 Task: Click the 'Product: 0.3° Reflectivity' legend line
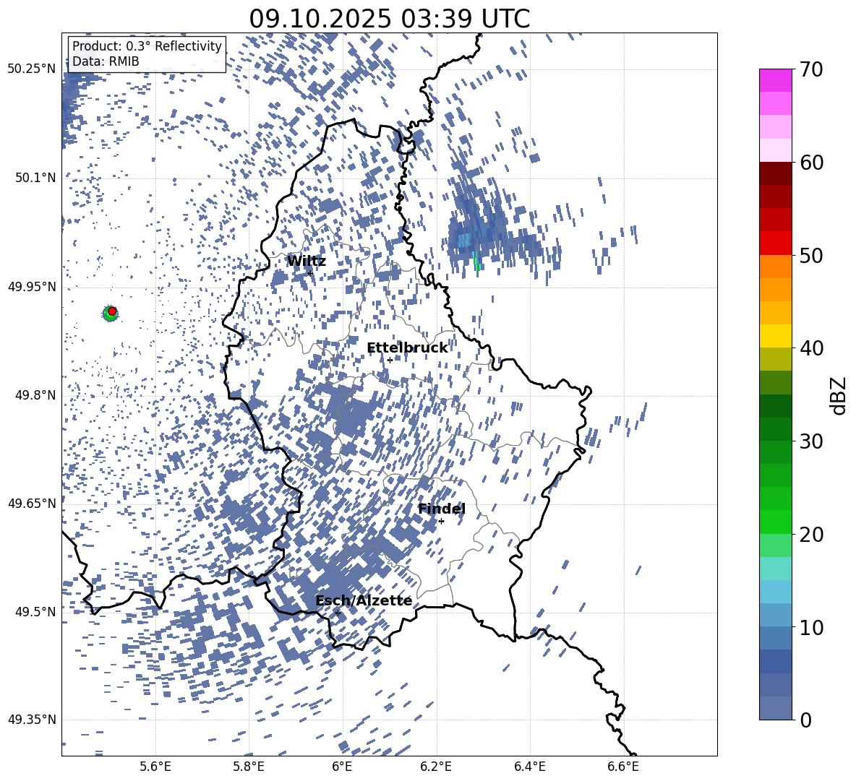[147, 46]
